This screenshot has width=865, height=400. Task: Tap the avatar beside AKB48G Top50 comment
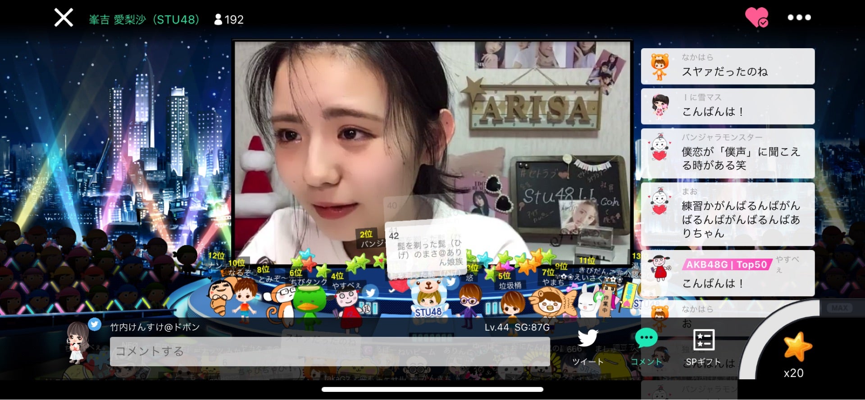click(660, 268)
